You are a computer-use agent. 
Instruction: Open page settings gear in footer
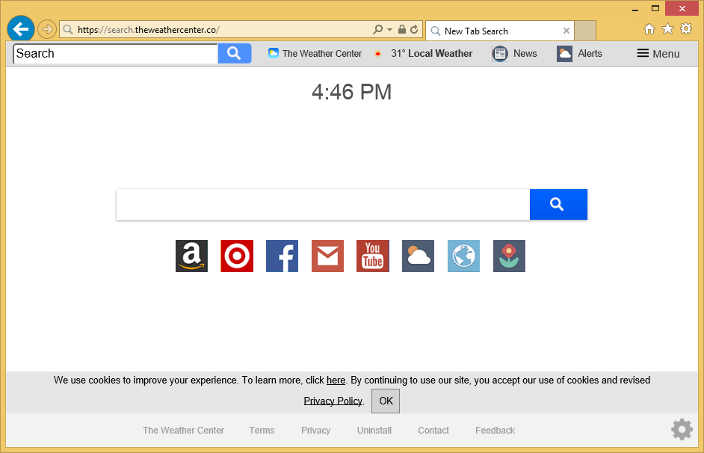coord(682,430)
